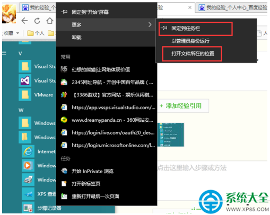Open Windows Media Player icon

(28, 166)
